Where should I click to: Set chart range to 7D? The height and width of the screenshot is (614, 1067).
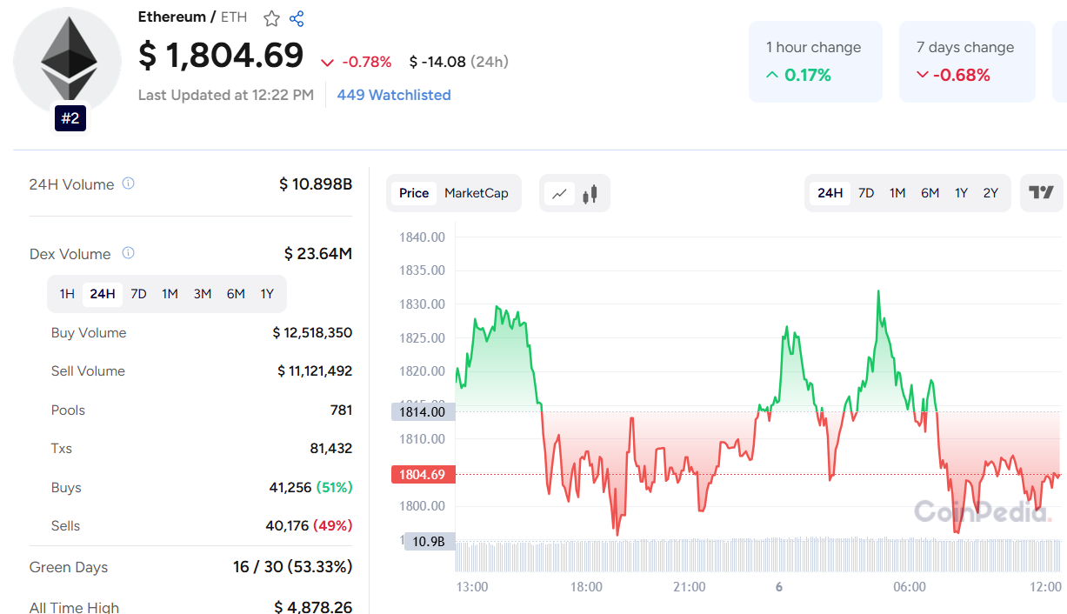coord(866,193)
